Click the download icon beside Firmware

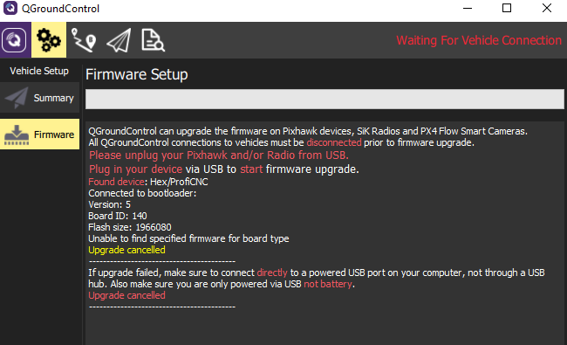click(17, 135)
